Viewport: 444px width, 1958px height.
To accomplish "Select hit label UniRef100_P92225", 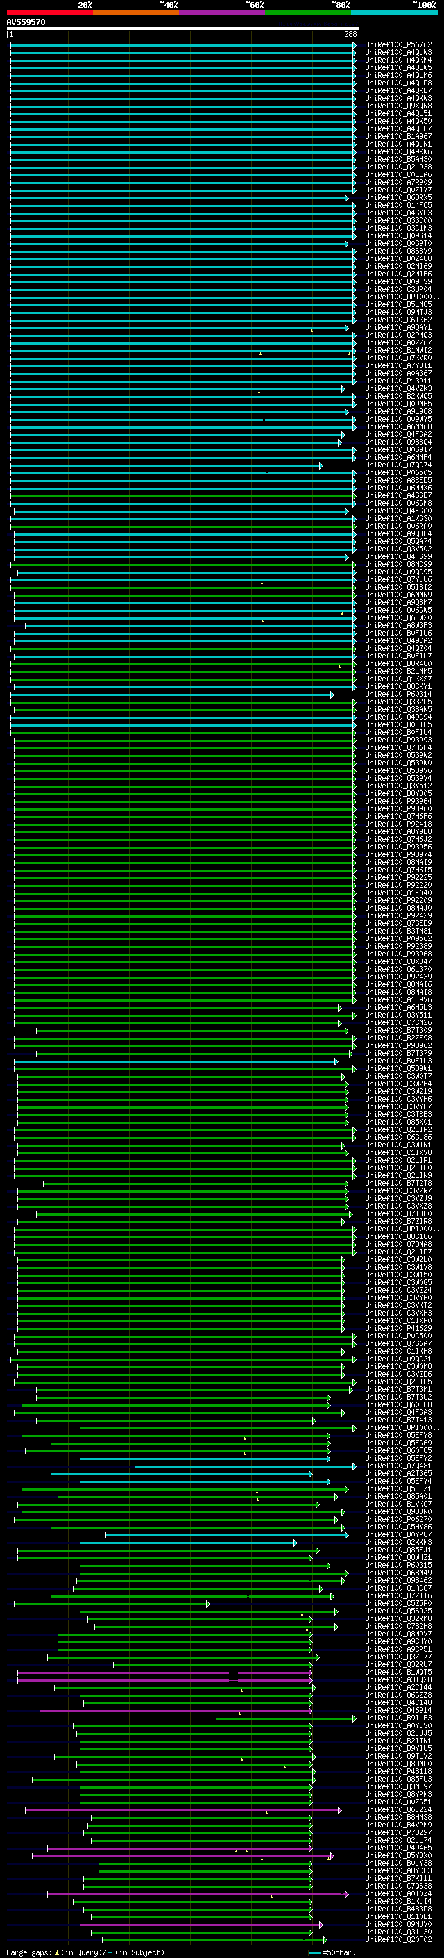I will [x=398, y=878].
